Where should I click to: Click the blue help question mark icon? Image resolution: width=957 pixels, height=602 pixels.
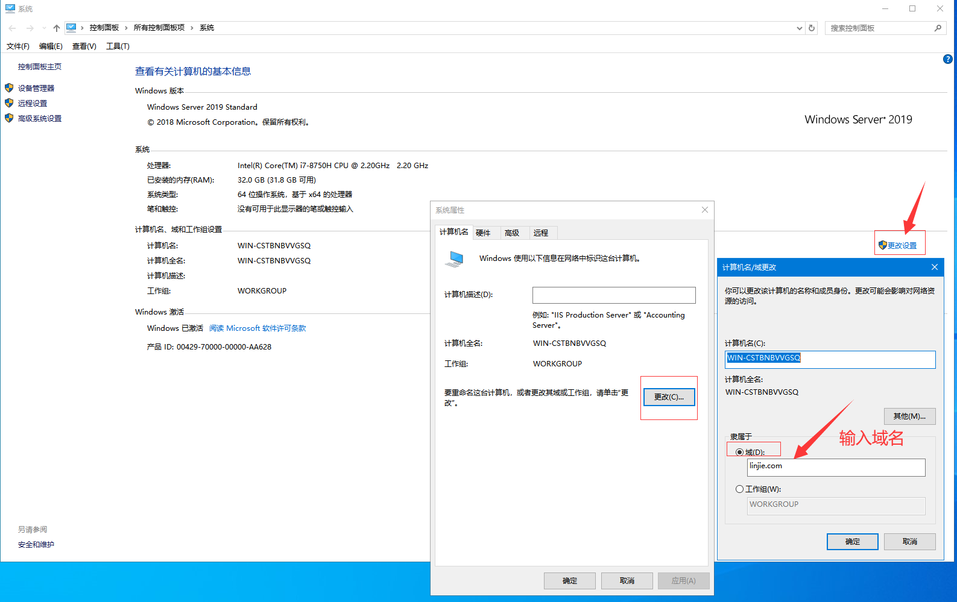[x=947, y=59]
